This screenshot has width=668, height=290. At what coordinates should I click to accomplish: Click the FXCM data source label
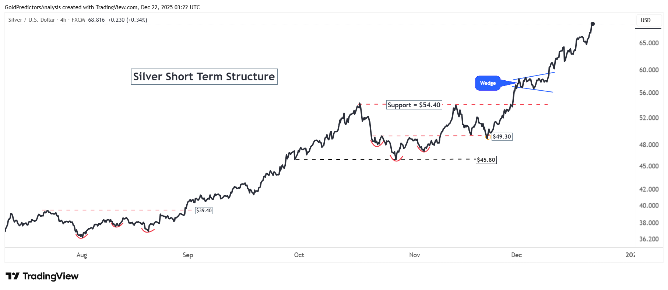click(78, 20)
